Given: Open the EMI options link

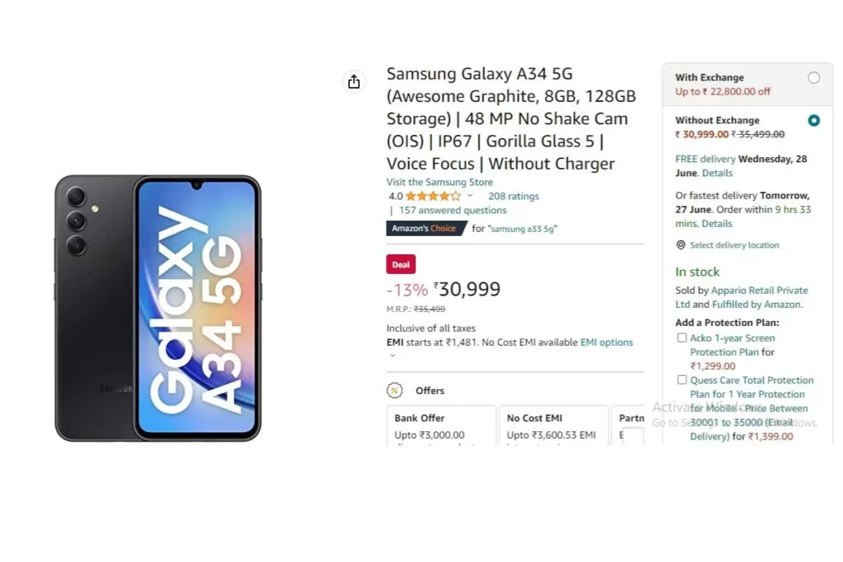Looking at the screenshot, I should pyautogui.click(x=607, y=342).
